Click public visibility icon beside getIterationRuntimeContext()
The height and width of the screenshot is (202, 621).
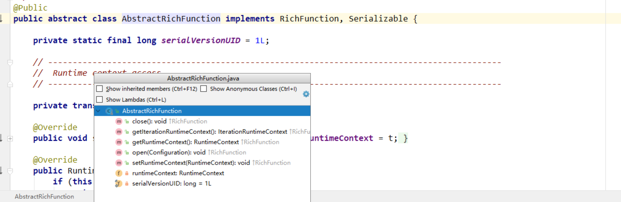[x=127, y=132]
